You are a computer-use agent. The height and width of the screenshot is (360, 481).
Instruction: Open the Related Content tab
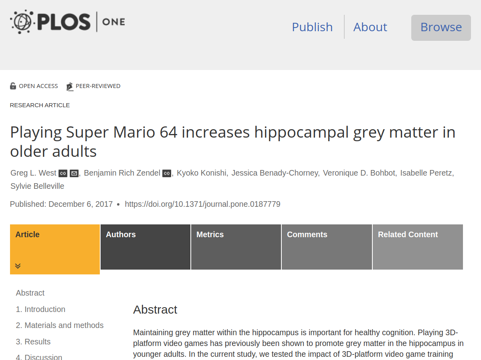pyautogui.click(x=417, y=247)
